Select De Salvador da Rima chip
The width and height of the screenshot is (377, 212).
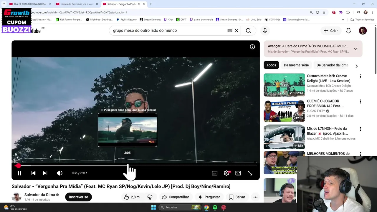tap(332, 65)
